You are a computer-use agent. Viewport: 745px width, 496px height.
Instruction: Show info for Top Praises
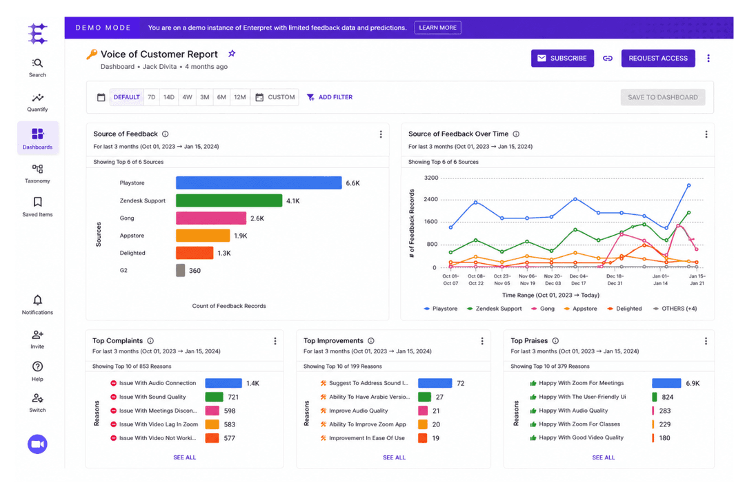(555, 341)
